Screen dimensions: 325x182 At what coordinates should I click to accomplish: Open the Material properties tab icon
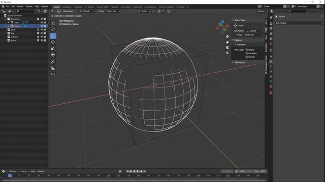pos(271,86)
